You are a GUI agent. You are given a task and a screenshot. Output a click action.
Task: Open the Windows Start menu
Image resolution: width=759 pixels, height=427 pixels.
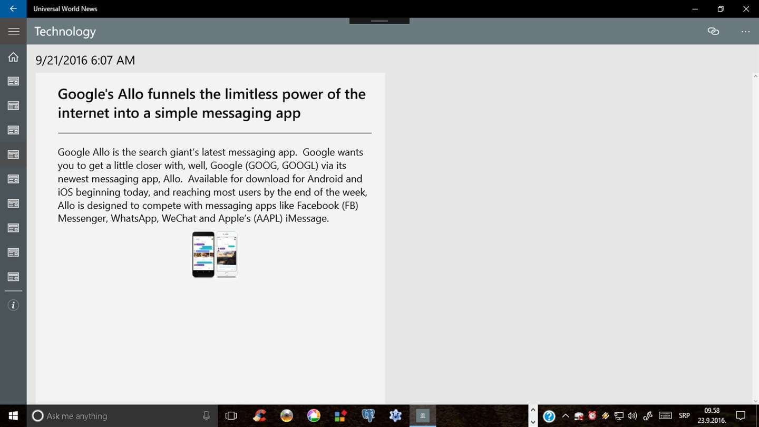13,416
